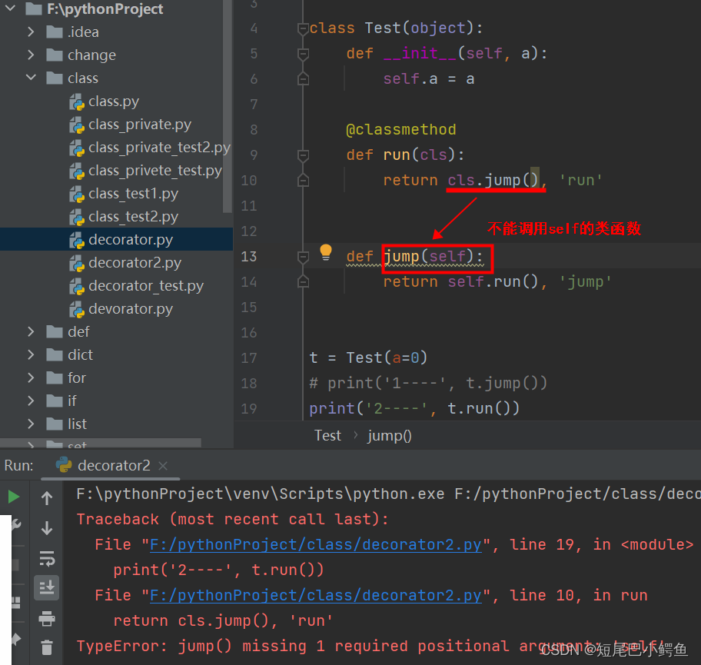Select class_privete_test.py in project tree
The height and width of the screenshot is (665, 701).
pyautogui.click(x=155, y=171)
